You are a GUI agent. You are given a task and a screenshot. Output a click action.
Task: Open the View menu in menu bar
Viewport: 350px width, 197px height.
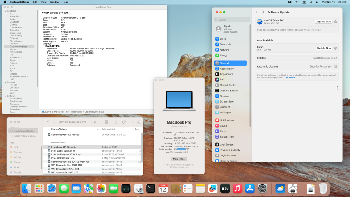pos(43,2)
